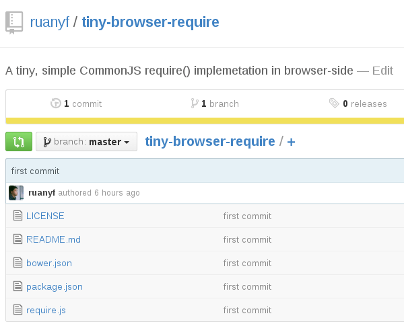Click ruanyf author name in commit row
The height and width of the screenshot is (326, 404).
[42, 193]
